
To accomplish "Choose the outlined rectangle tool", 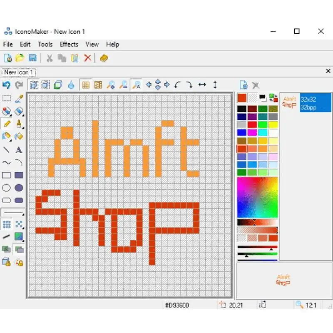I will pos(6,175).
